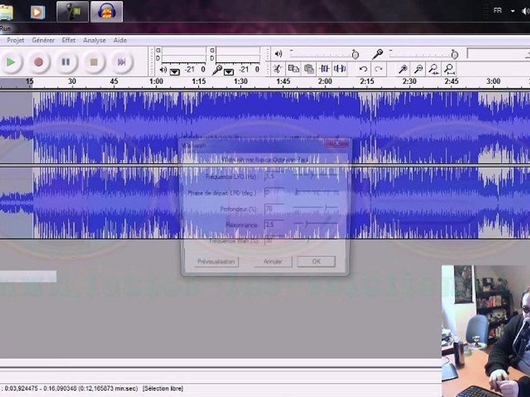Switch to Audacity headphones taskbar icon
This screenshot has width=530, height=397.
(x=107, y=12)
